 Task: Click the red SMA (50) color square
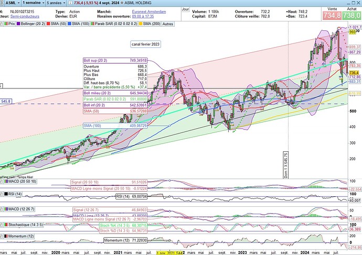(48, 24)
